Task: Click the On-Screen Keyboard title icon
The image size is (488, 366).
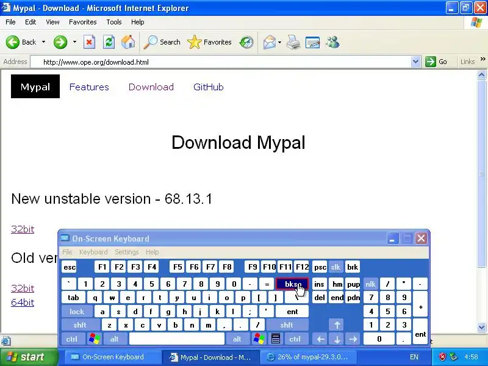Action: point(65,239)
